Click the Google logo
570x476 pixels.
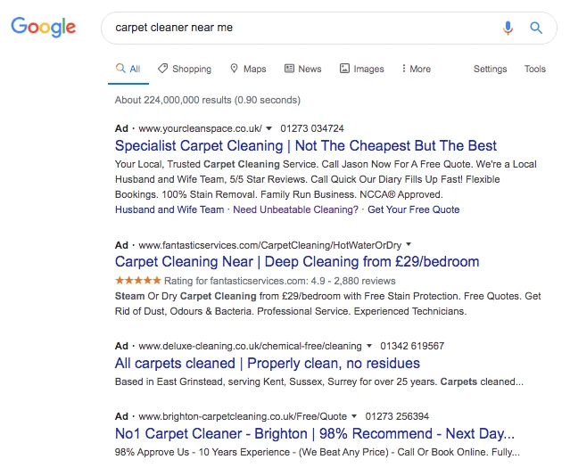point(44,28)
